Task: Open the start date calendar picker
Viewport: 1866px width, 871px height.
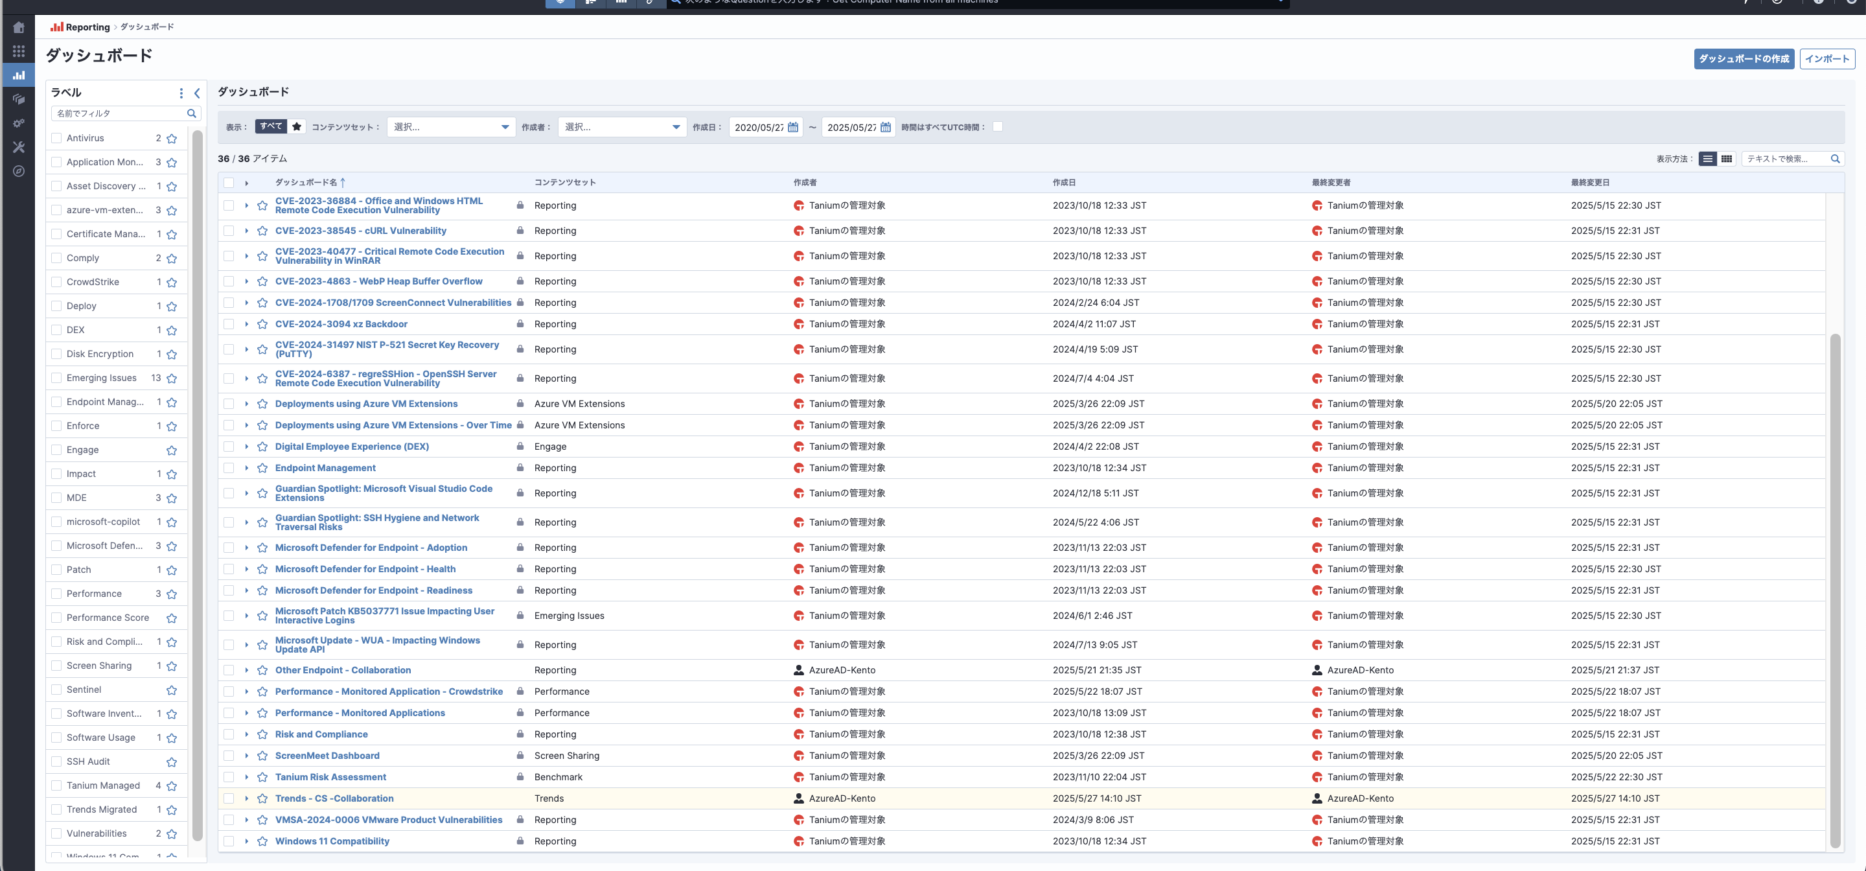Action: [793, 128]
